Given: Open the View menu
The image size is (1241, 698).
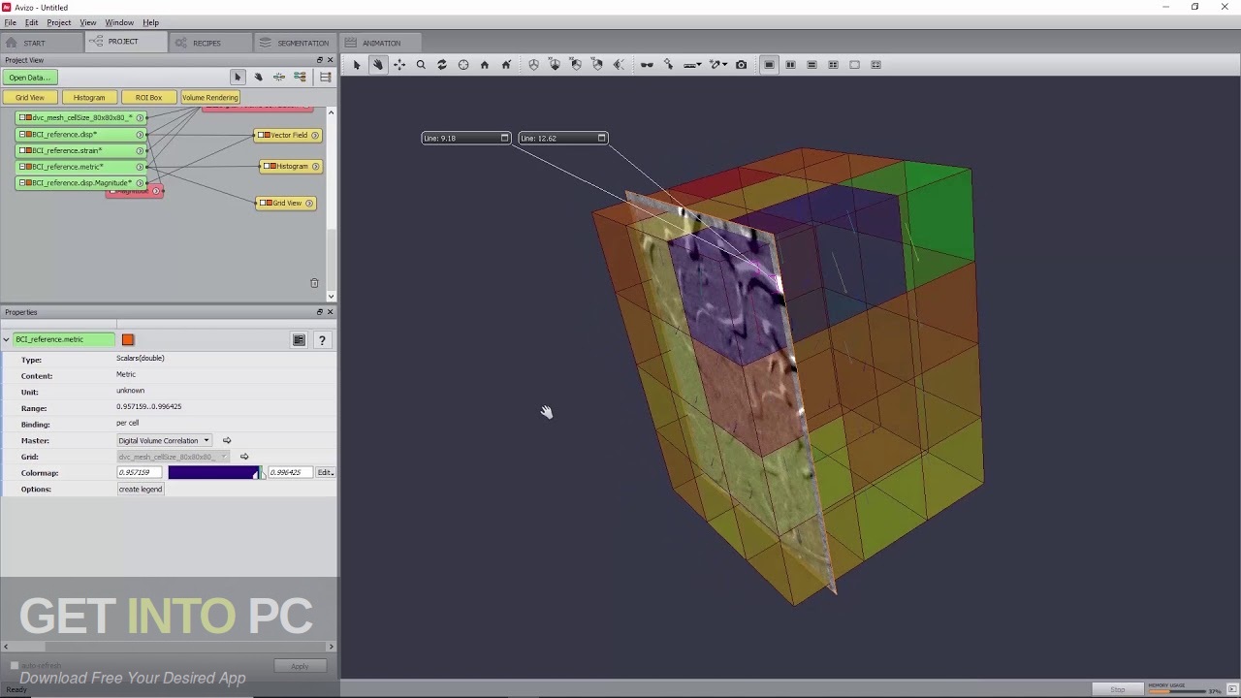Looking at the screenshot, I should click(x=88, y=22).
